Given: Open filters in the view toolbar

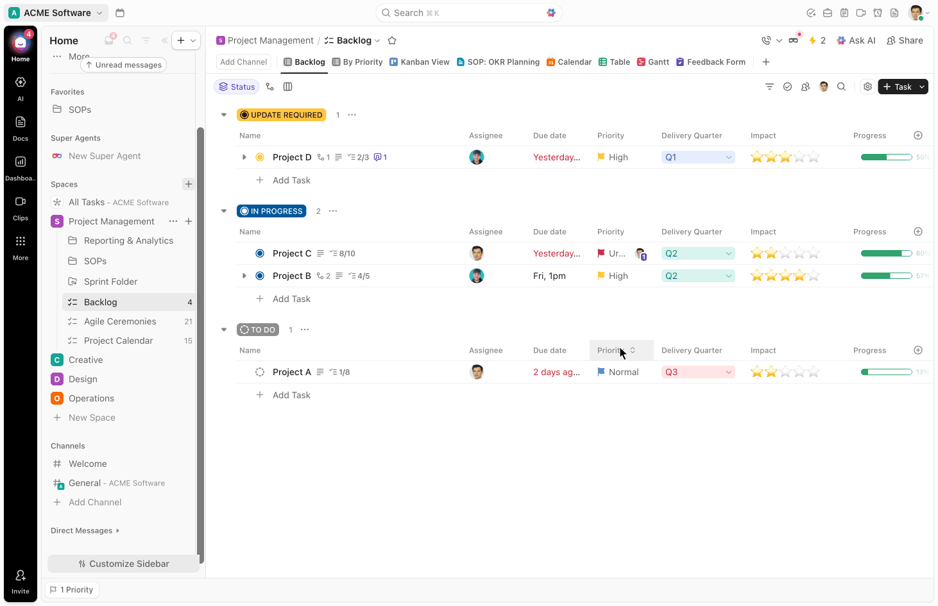Looking at the screenshot, I should tap(769, 86).
